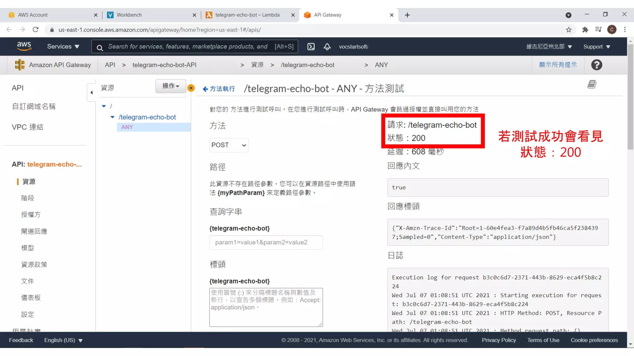The image size is (634, 356).
Task: Open the media control playlist icon
Action: [x=598, y=30]
